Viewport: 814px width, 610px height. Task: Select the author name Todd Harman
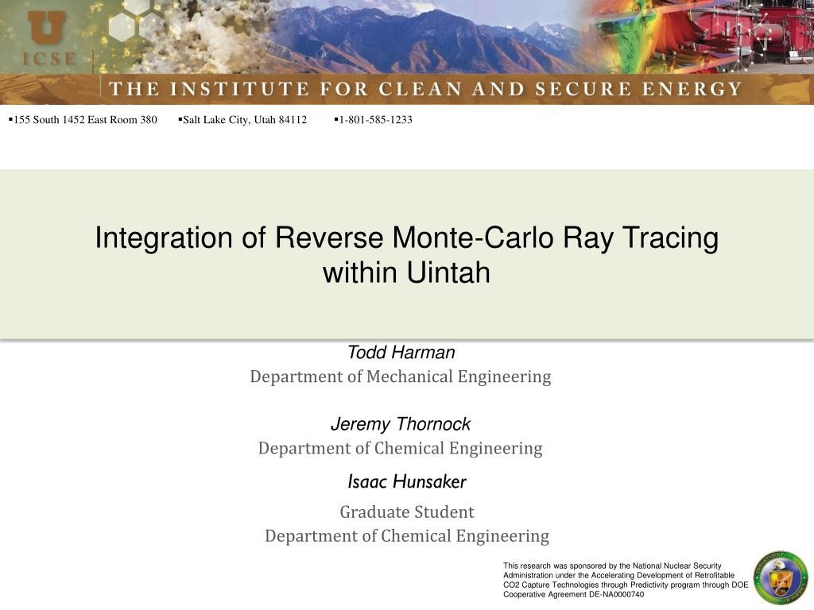tap(401, 353)
